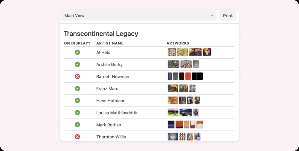Image resolution: width=299 pixels, height=151 pixels.
Task: Toggle Hans Hofmann's on-display checkmark
Action: [77, 100]
